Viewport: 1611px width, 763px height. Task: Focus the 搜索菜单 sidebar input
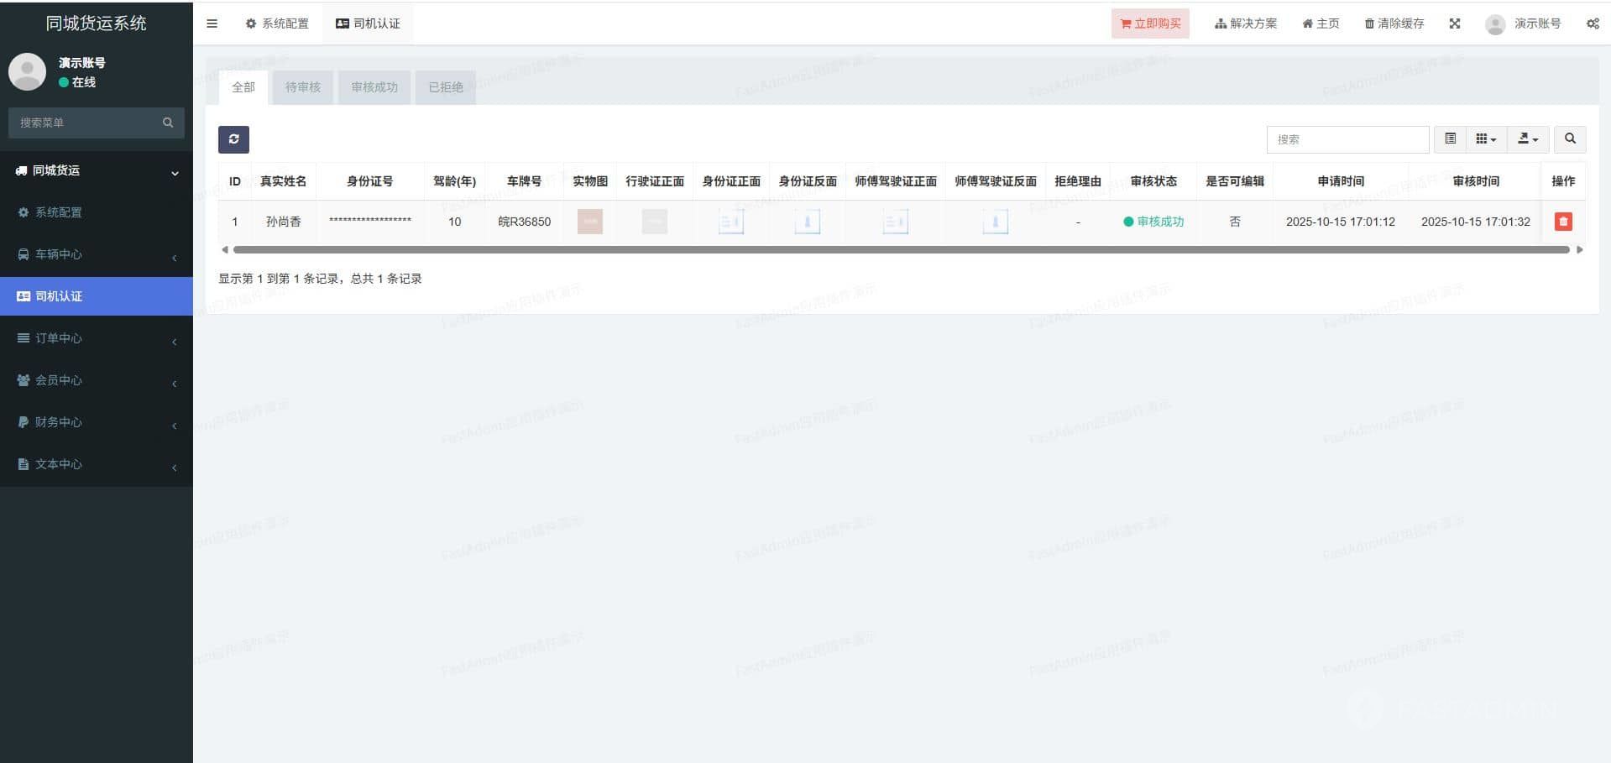tap(84, 123)
